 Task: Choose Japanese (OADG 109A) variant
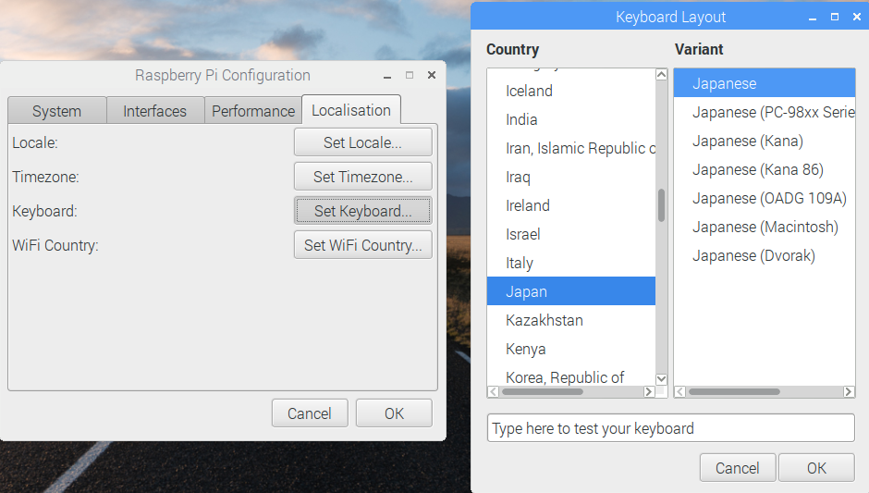click(x=765, y=199)
